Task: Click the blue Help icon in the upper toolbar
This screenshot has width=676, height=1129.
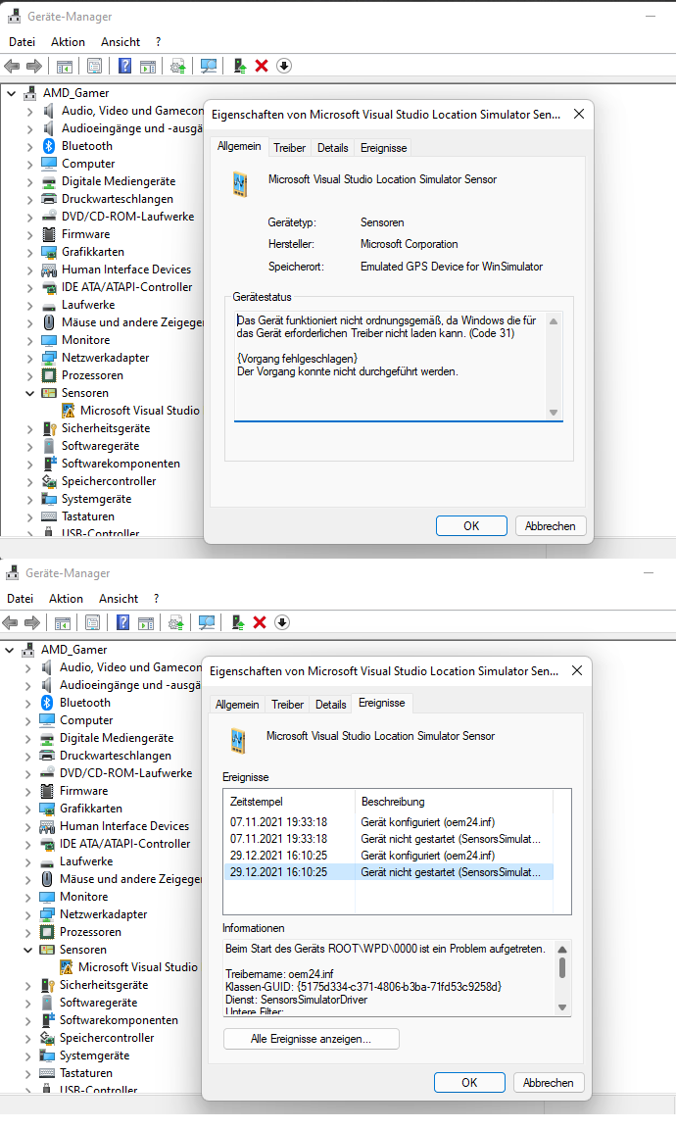Action: point(124,67)
